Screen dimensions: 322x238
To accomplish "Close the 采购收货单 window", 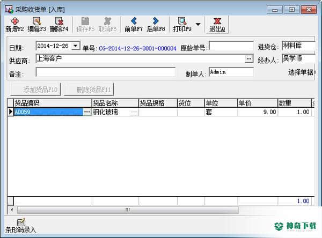I will (x=309, y=10).
